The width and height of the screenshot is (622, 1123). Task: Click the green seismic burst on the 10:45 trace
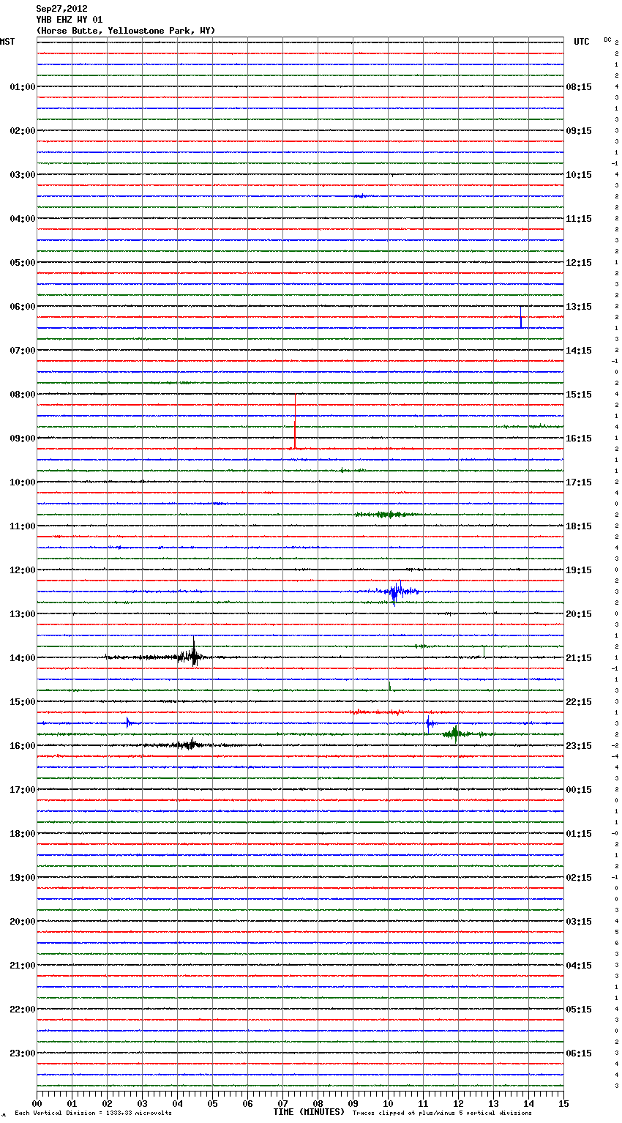coord(386,515)
